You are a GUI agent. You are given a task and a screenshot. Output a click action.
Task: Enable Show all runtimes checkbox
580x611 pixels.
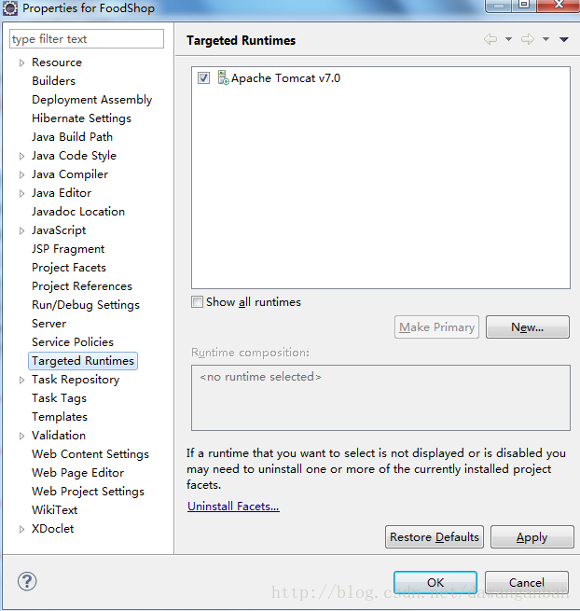(197, 302)
